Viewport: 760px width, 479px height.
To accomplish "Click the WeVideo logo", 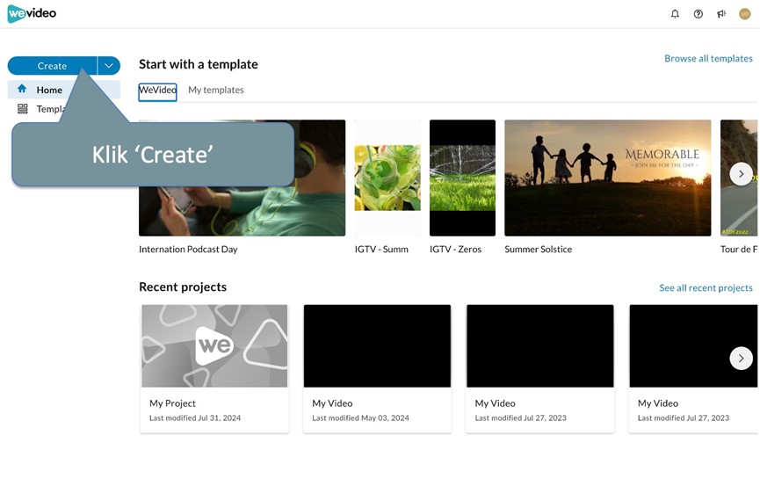I will 32,13.
